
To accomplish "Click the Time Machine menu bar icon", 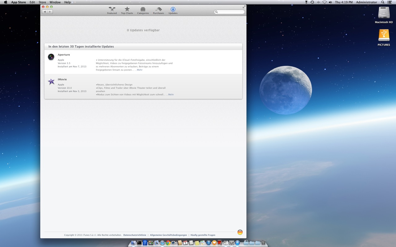I will coord(312,2).
